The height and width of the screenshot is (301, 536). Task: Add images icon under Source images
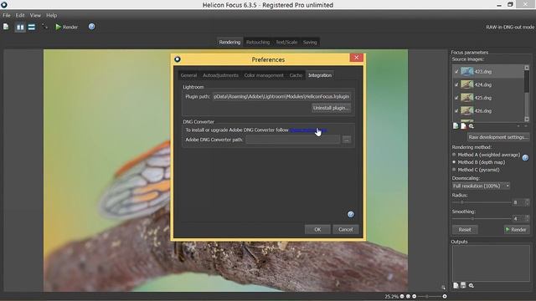[x=456, y=126]
